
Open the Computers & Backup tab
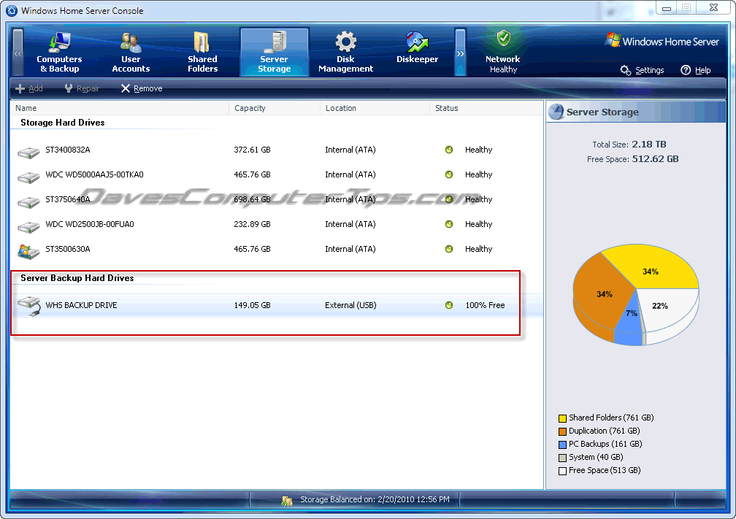coord(59,52)
